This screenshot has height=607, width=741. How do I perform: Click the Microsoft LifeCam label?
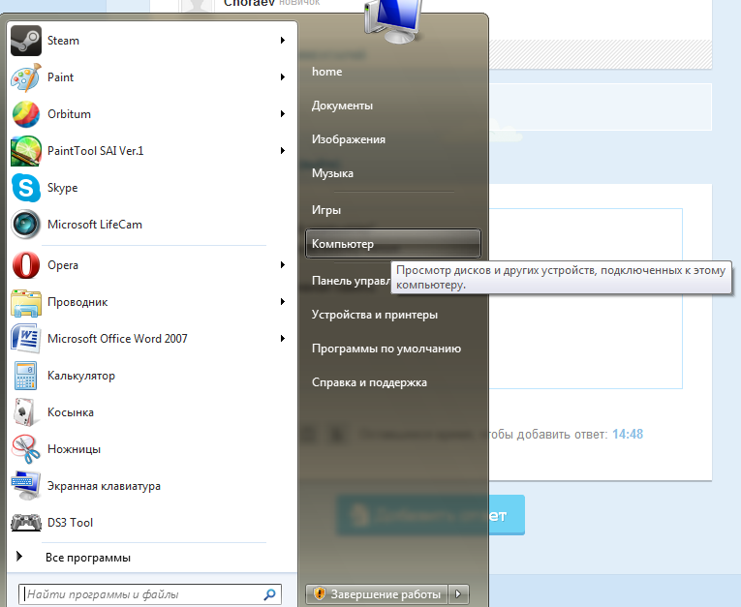pos(95,225)
